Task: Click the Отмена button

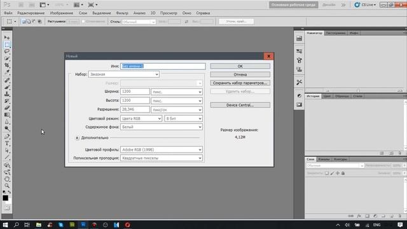Action: pyautogui.click(x=240, y=74)
